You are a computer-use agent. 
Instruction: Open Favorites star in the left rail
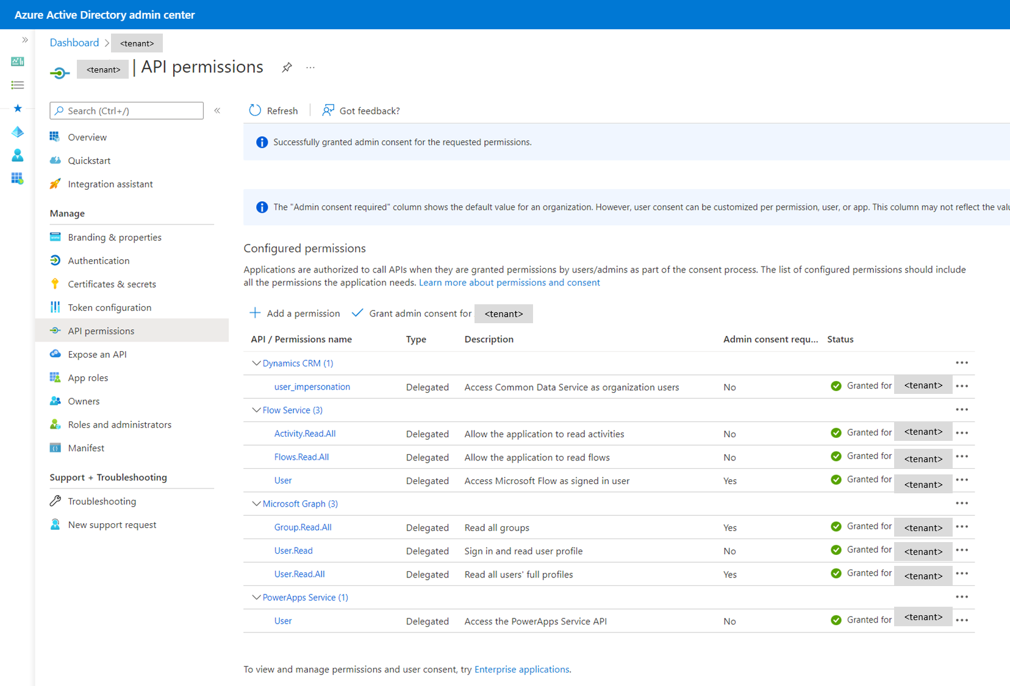click(18, 109)
